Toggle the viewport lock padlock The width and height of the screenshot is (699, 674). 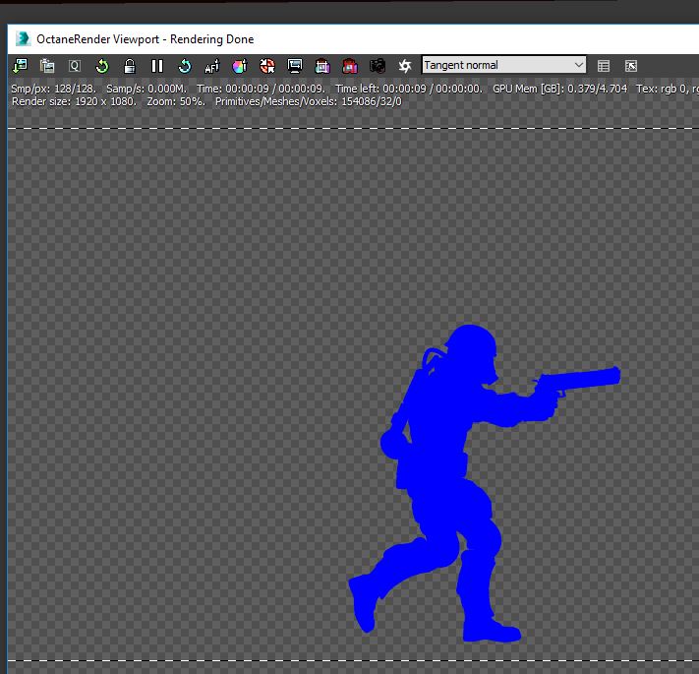(x=130, y=66)
